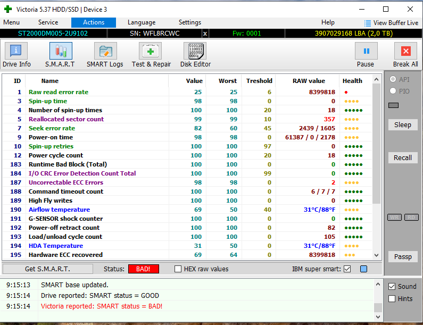
Task: Choose the PIO radio button
Action: click(x=393, y=91)
